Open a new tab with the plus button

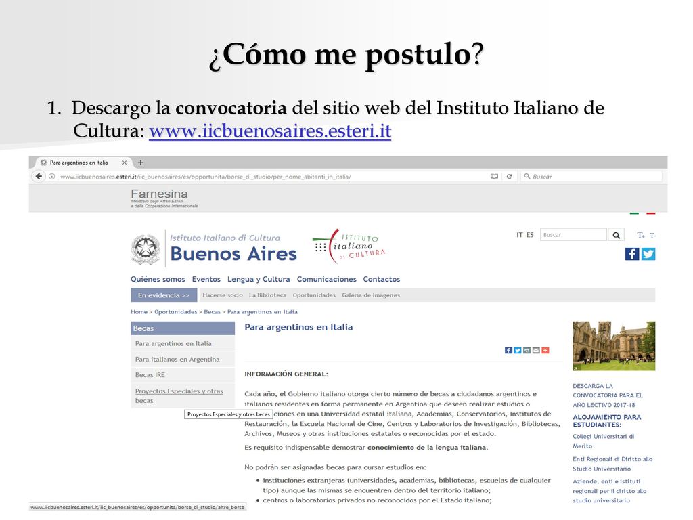click(x=141, y=162)
